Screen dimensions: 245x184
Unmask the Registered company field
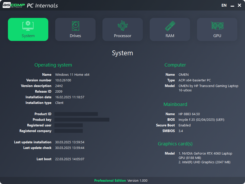pos(68,131)
